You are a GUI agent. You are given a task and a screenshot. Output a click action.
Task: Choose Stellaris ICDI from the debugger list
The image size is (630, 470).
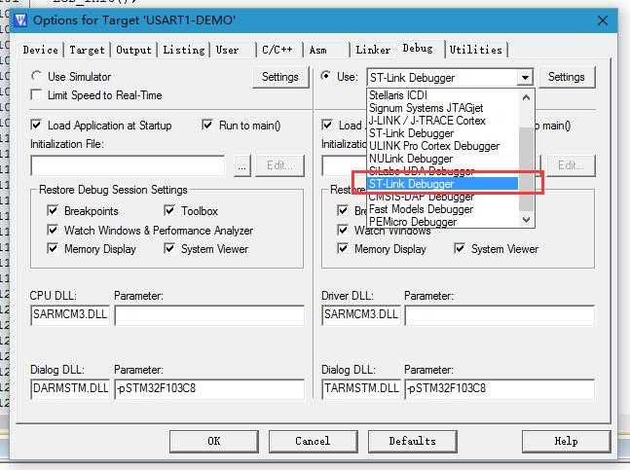click(442, 95)
